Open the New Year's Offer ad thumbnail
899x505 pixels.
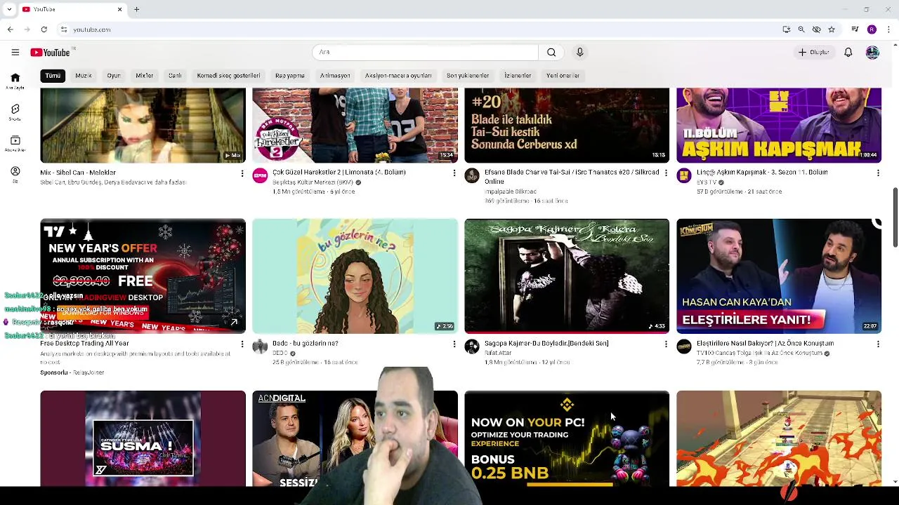click(143, 276)
